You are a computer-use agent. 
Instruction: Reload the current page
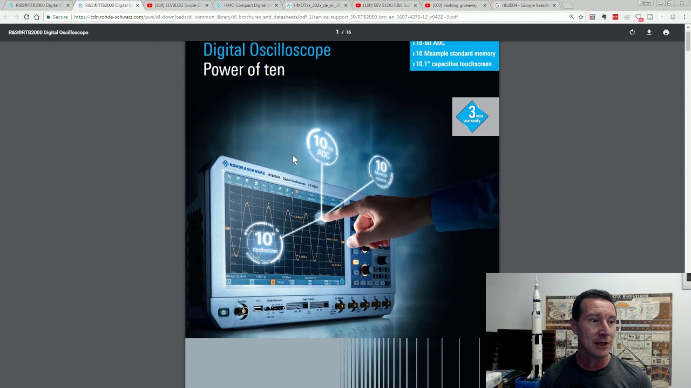(x=26, y=17)
